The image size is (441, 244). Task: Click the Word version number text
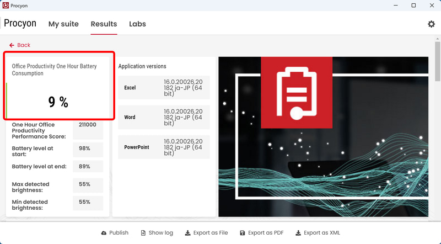pyautogui.click(x=183, y=117)
